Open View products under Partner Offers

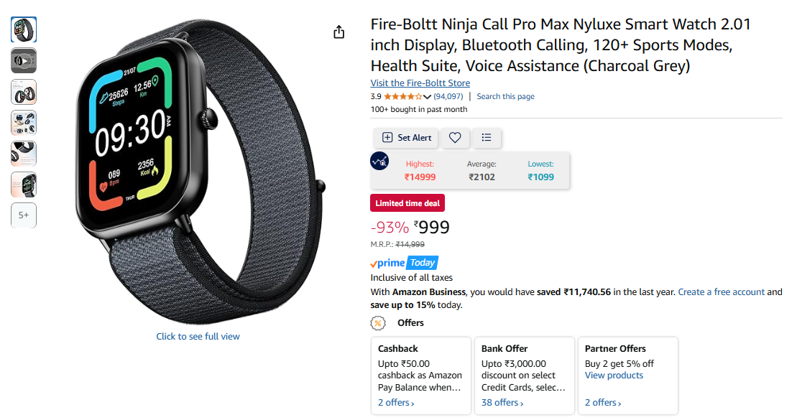(x=614, y=375)
